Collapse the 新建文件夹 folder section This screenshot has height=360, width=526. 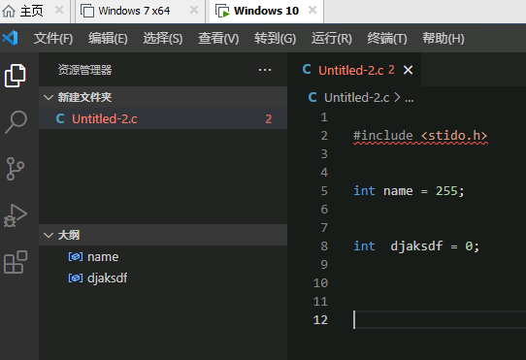point(49,97)
